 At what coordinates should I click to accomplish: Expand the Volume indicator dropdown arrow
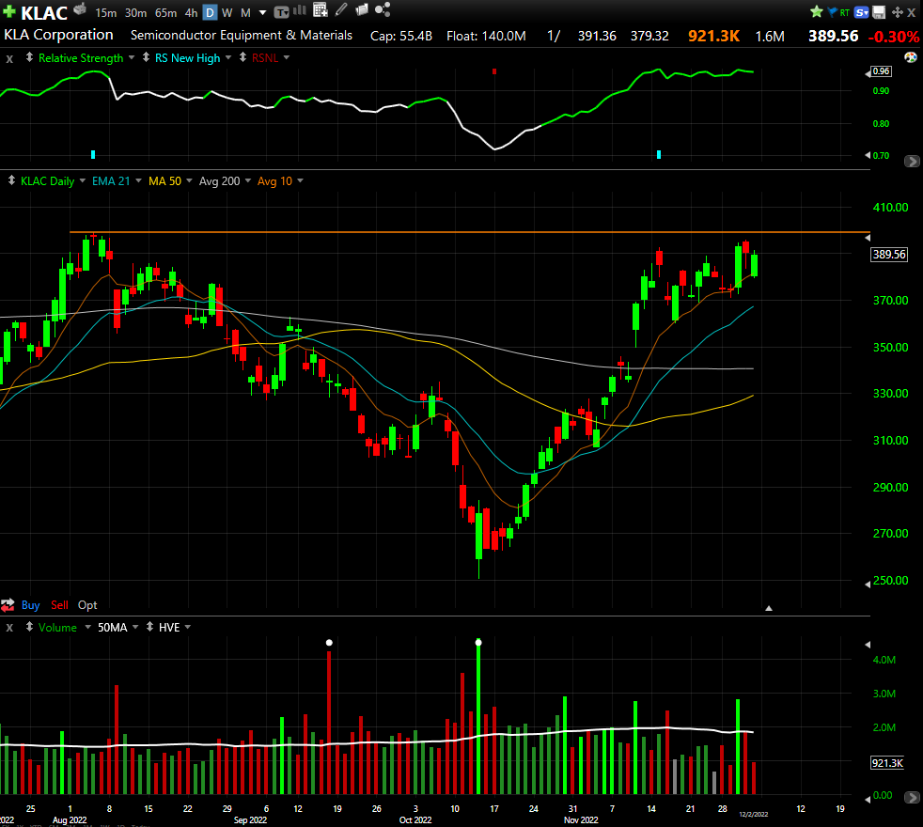tap(87, 627)
